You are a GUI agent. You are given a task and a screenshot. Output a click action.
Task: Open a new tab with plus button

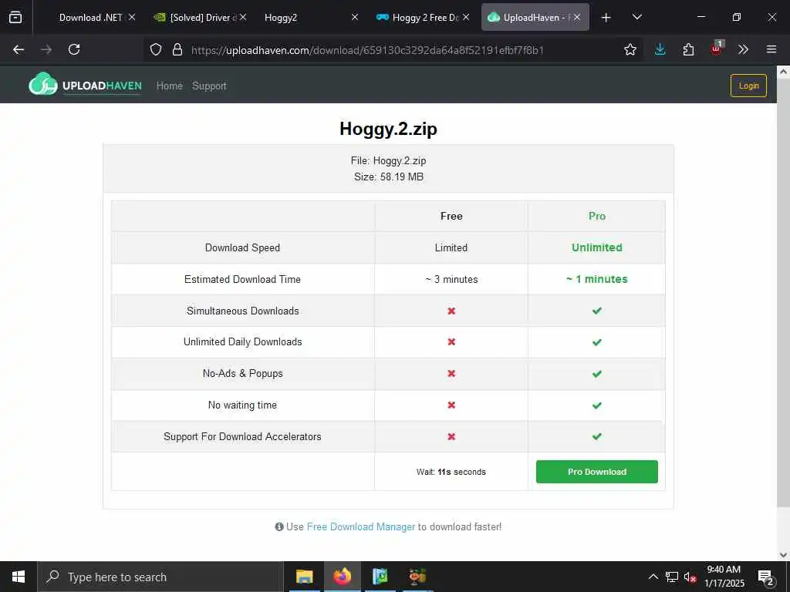click(606, 18)
